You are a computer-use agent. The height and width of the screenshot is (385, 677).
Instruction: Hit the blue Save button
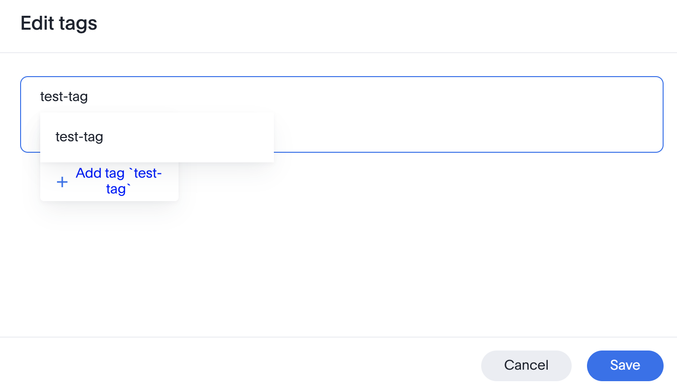[625, 365]
